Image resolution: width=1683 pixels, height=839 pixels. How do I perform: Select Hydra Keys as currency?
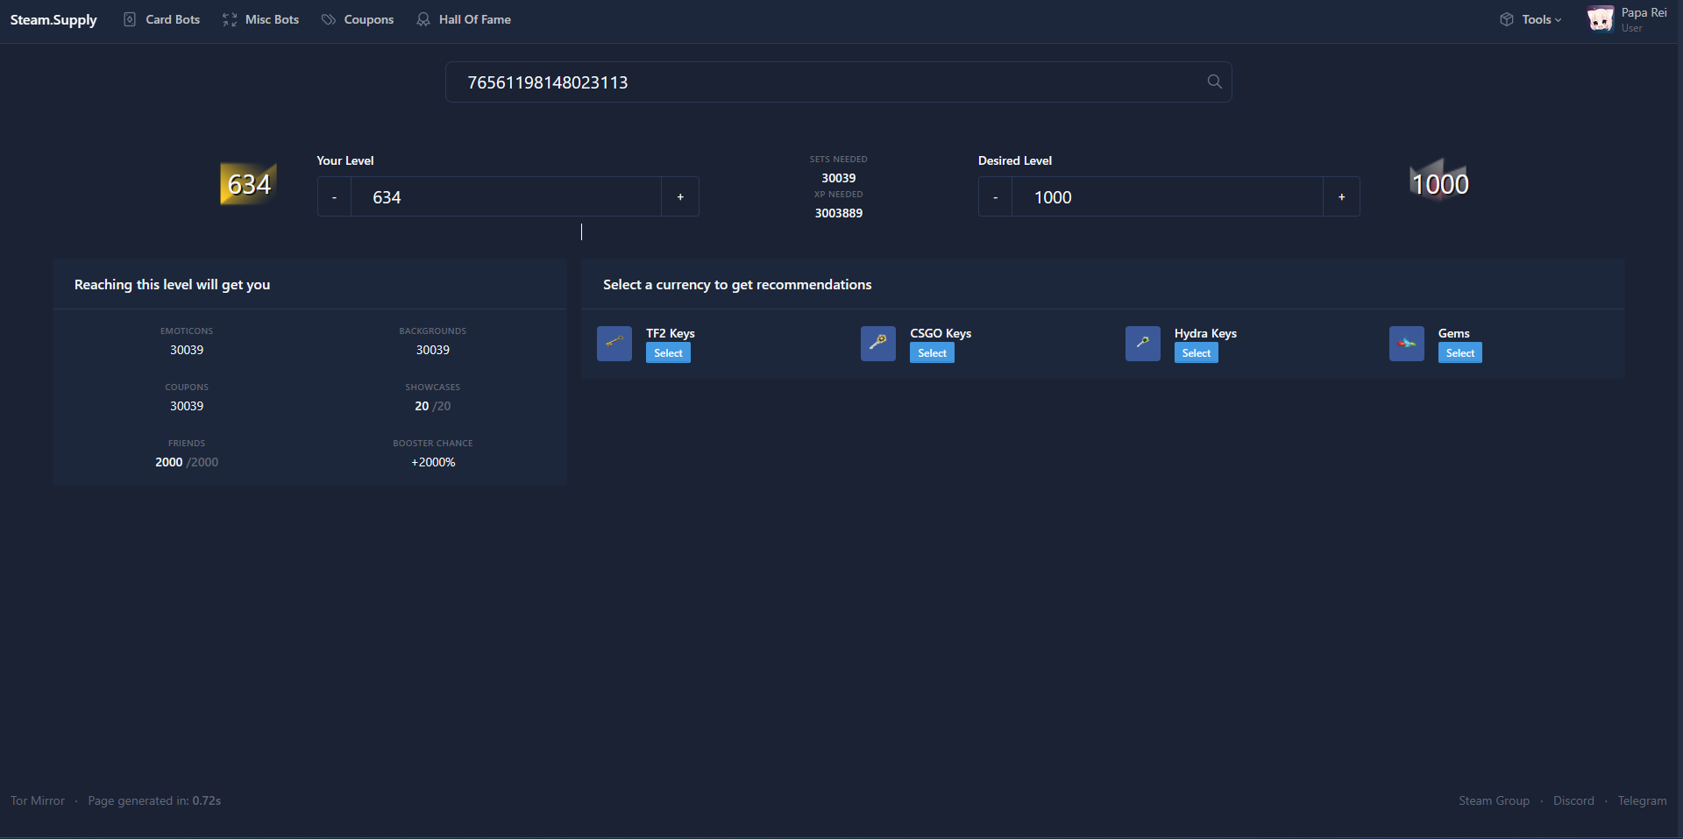pos(1197,352)
